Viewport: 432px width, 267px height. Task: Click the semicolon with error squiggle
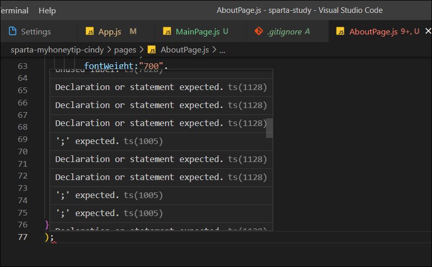tap(52, 237)
